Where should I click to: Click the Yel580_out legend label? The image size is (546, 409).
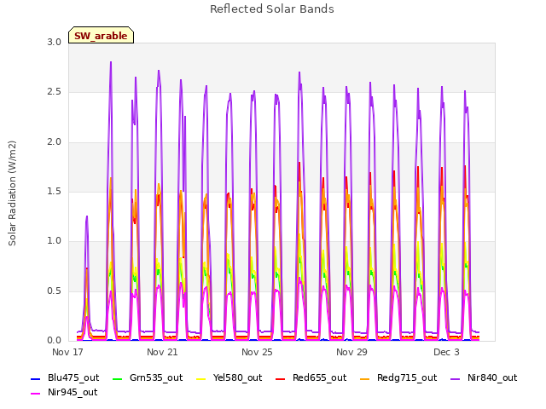(x=237, y=377)
